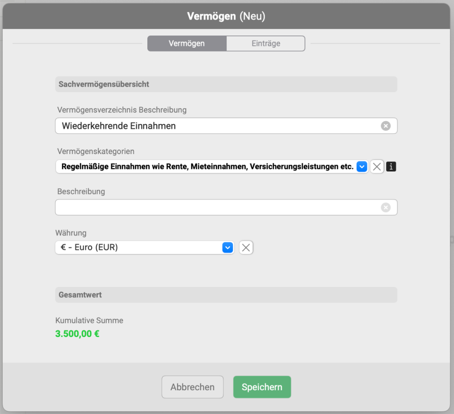Click the green 3.500,00 € total value
This screenshot has height=414, width=454.
click(77, 334)
